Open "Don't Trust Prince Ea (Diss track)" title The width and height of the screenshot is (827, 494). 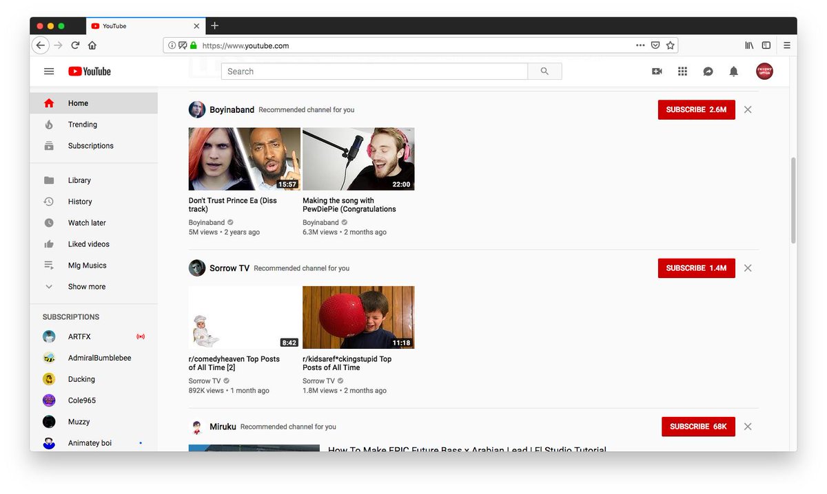tap(233, 205)
